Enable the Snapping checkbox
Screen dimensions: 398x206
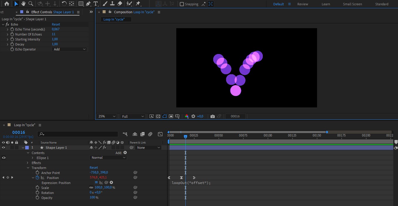182,4
